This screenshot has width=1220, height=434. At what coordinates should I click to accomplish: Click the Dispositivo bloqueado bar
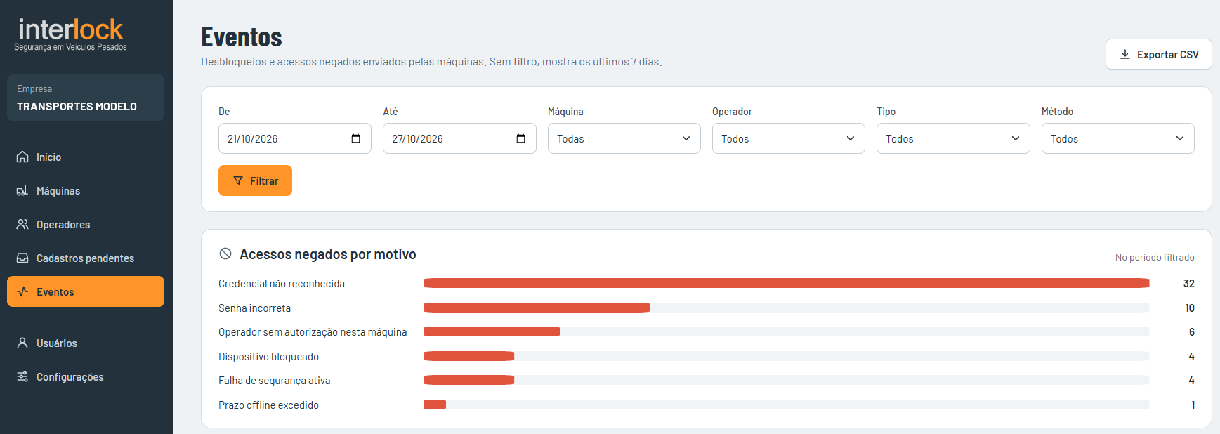pyautogui.click(x=468, y=356)
